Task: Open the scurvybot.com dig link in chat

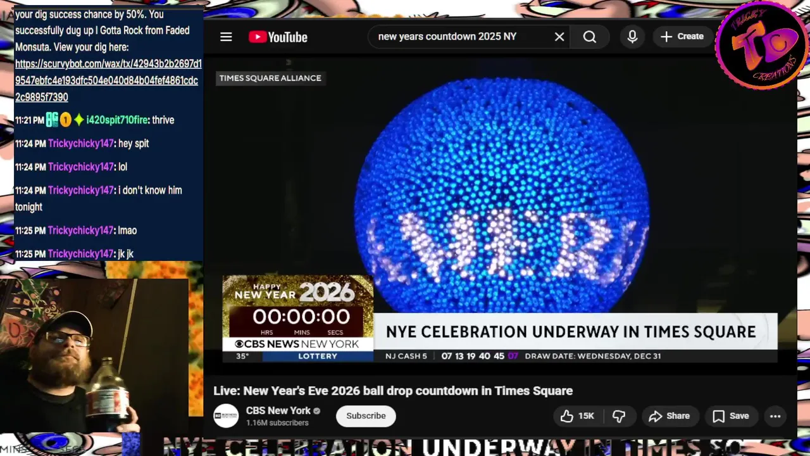Action: [108, 80]
